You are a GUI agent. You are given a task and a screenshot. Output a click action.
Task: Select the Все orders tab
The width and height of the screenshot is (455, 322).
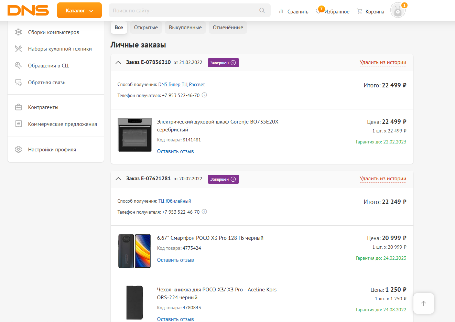(119, 28)
